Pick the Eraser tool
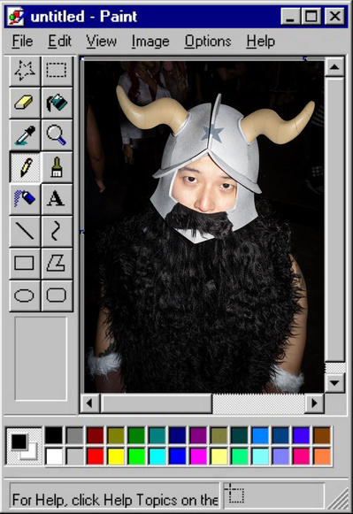Screen dimensions: 353x514 tap(25, 103)
